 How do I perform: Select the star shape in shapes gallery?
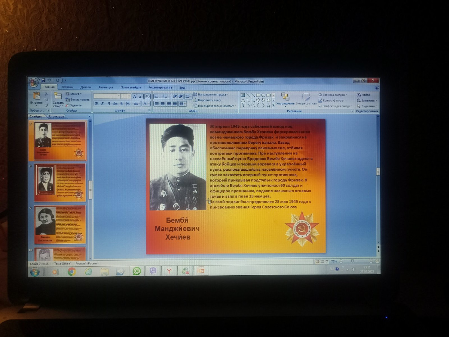268,106
